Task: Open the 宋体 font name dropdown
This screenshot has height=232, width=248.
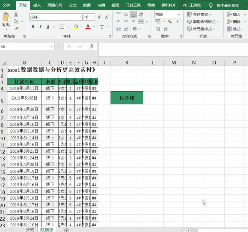Action: click(x=80, y=17)
